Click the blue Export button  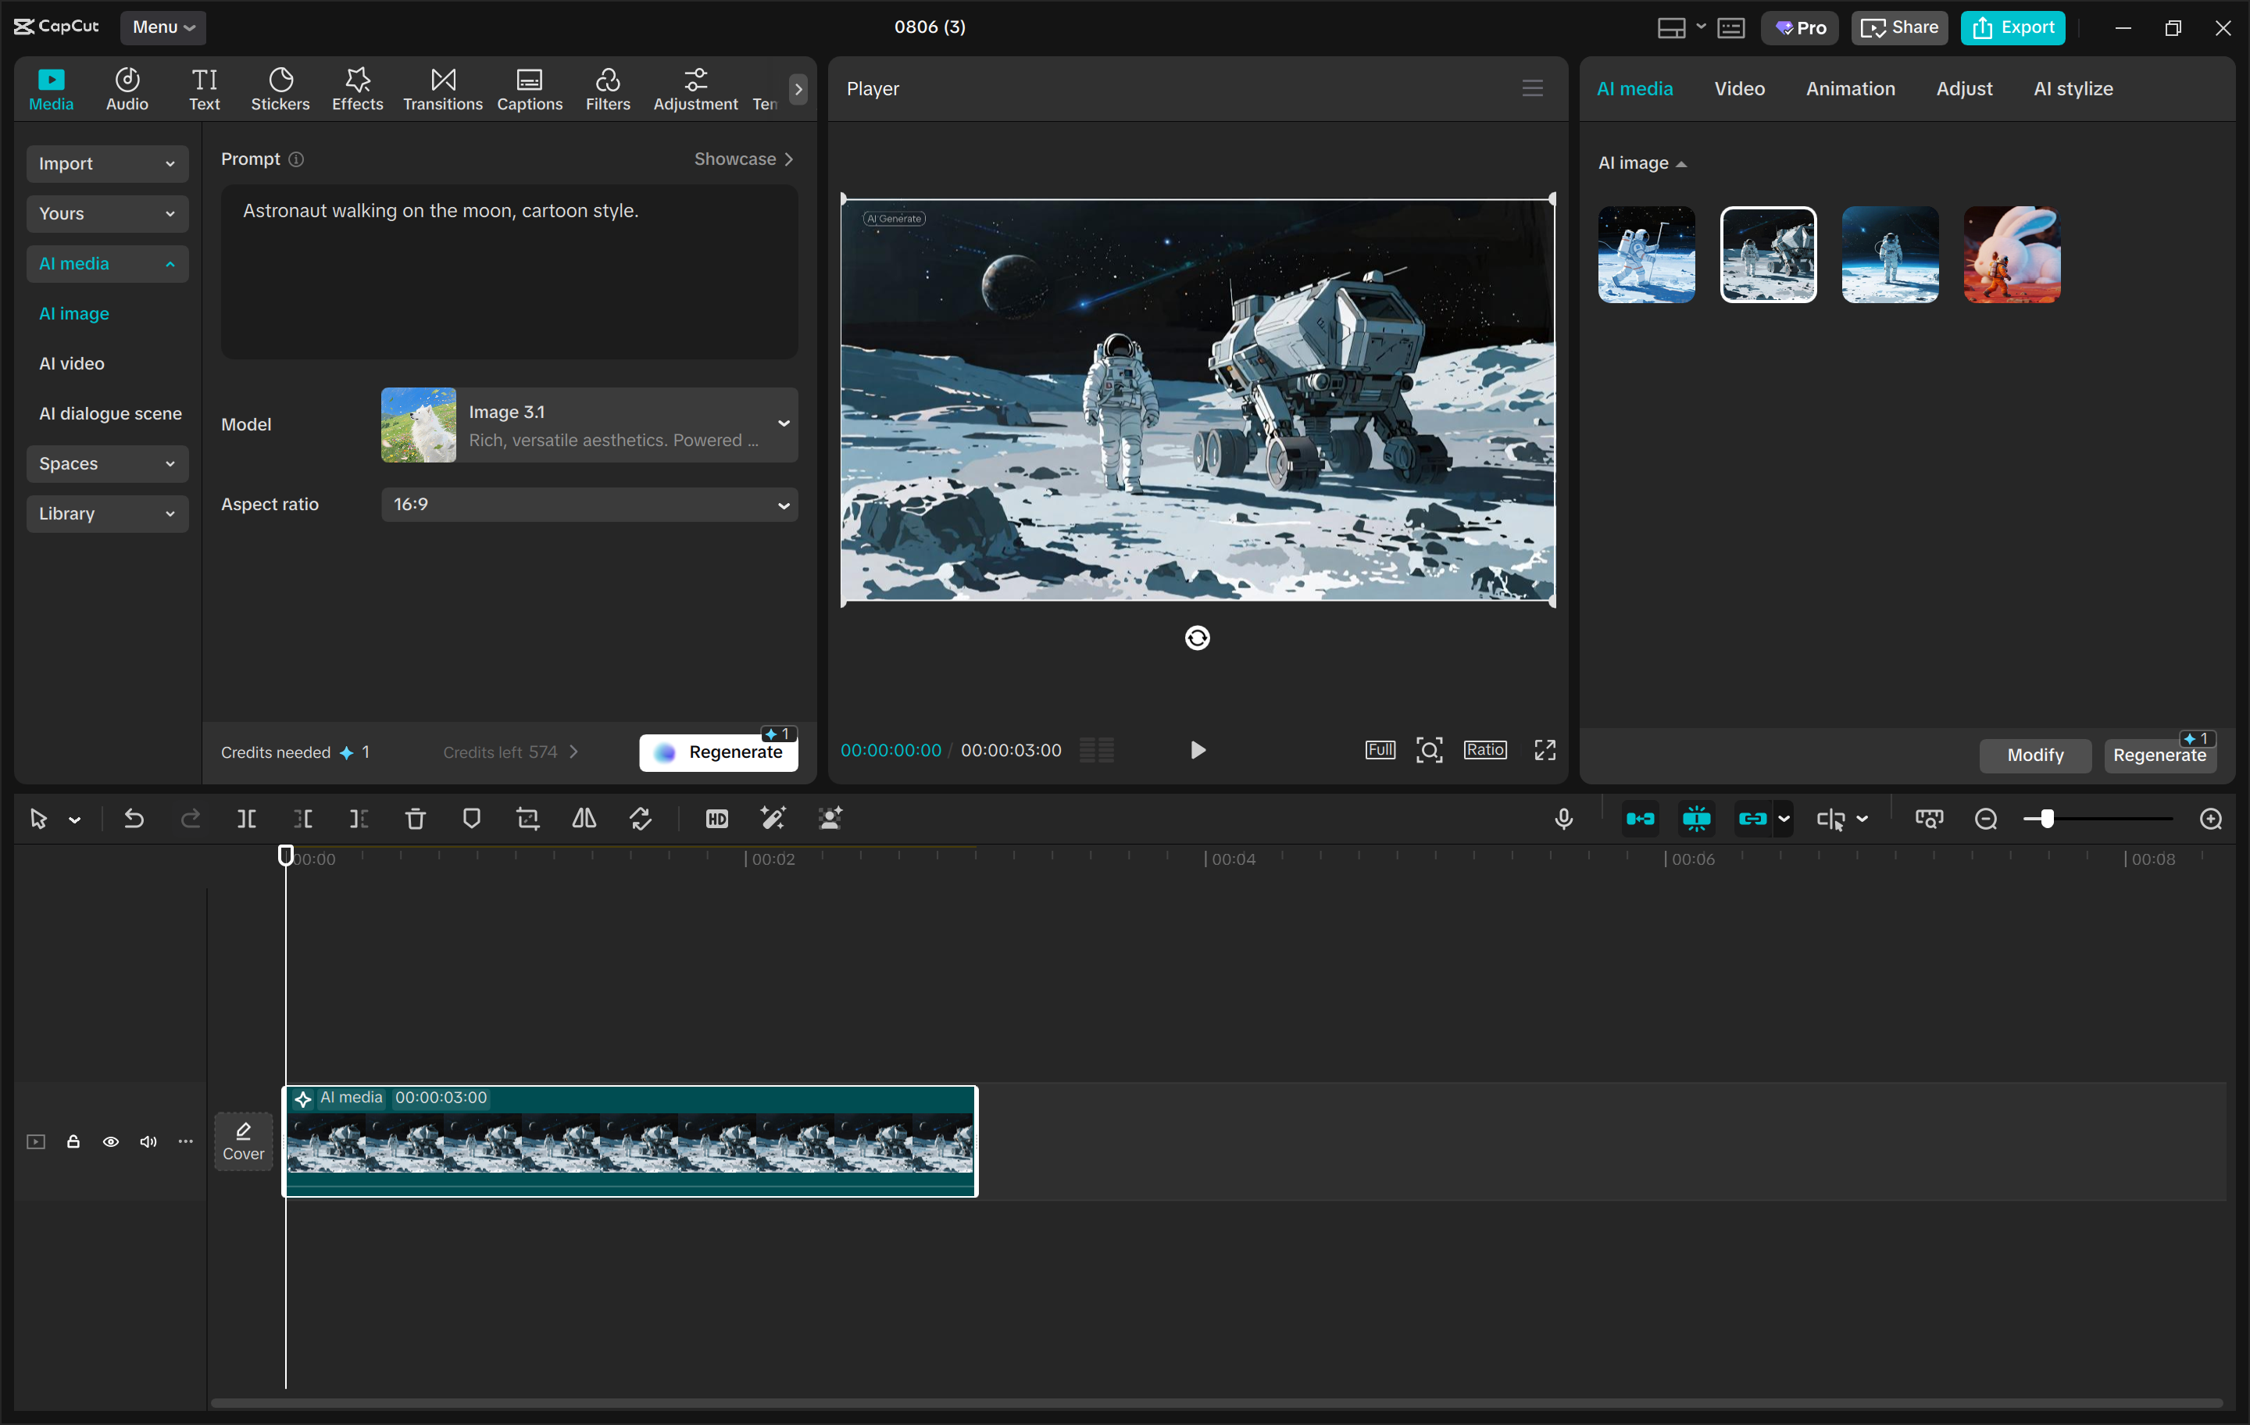(x=2012, y=27)
